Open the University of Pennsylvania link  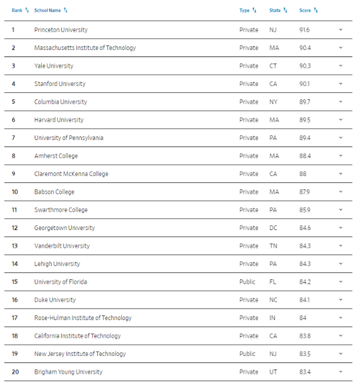(68, 138)
